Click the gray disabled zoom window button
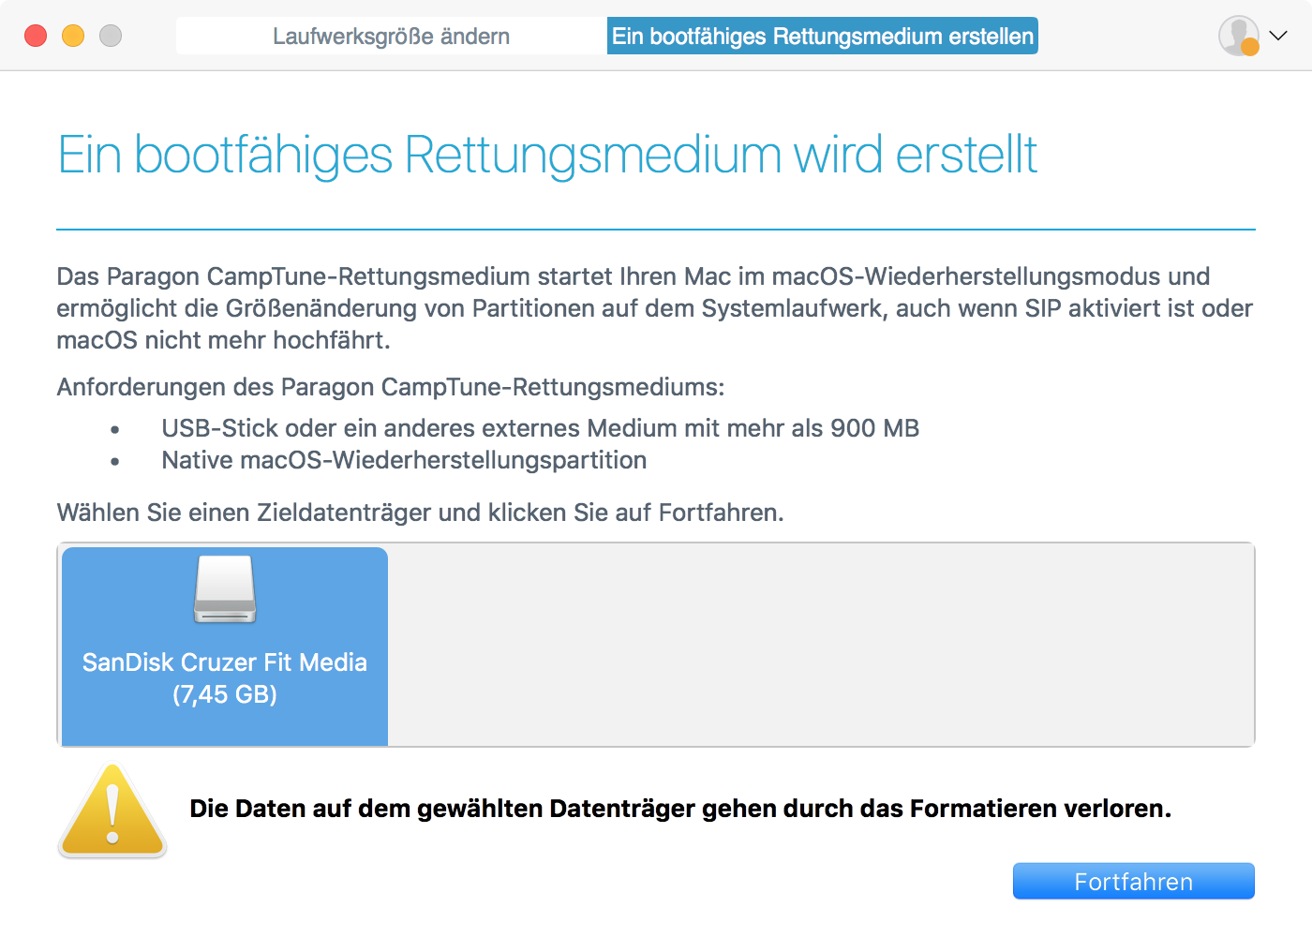This screenshot has width=1312, height=937. 111,36
